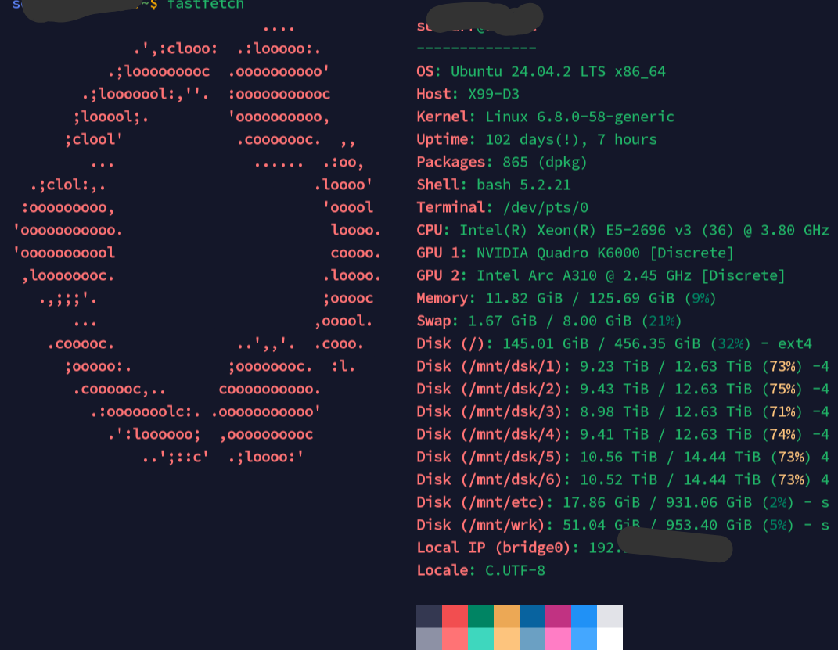The height and width of the screenshot is (650, 838).
Task: Click the green swatch in the top palette row
Action: 480,616
